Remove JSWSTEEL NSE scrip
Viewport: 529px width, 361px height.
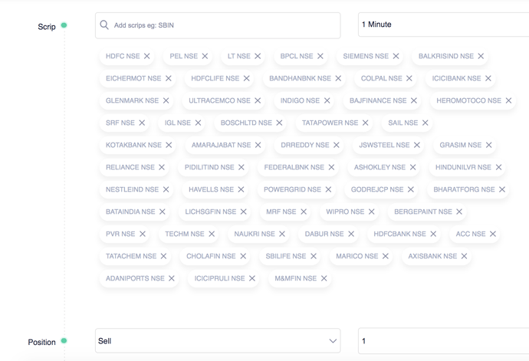[x=417, y=145]
